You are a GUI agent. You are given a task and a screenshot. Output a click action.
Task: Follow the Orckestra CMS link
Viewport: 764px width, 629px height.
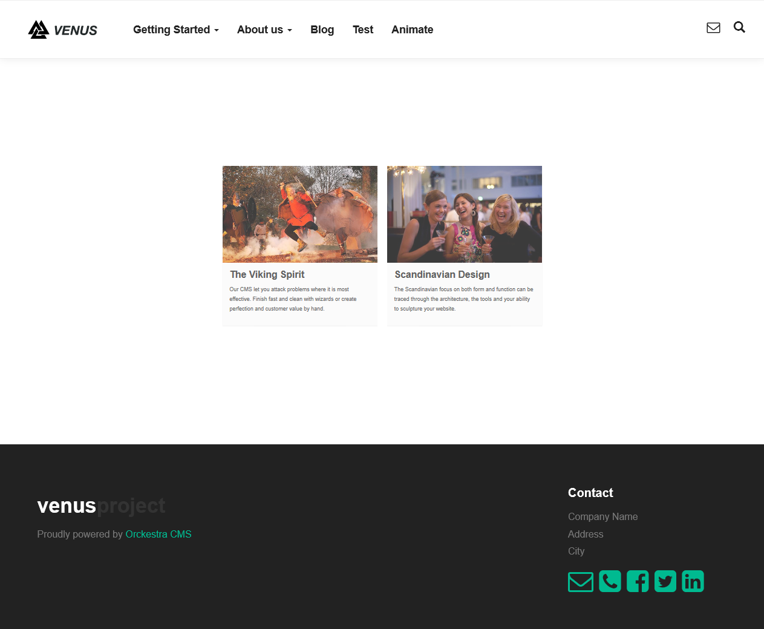point(158,534)
